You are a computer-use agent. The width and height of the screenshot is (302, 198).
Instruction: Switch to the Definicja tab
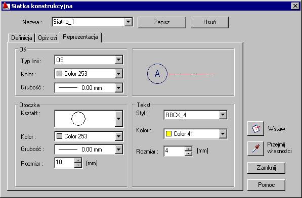coord(22,38)
